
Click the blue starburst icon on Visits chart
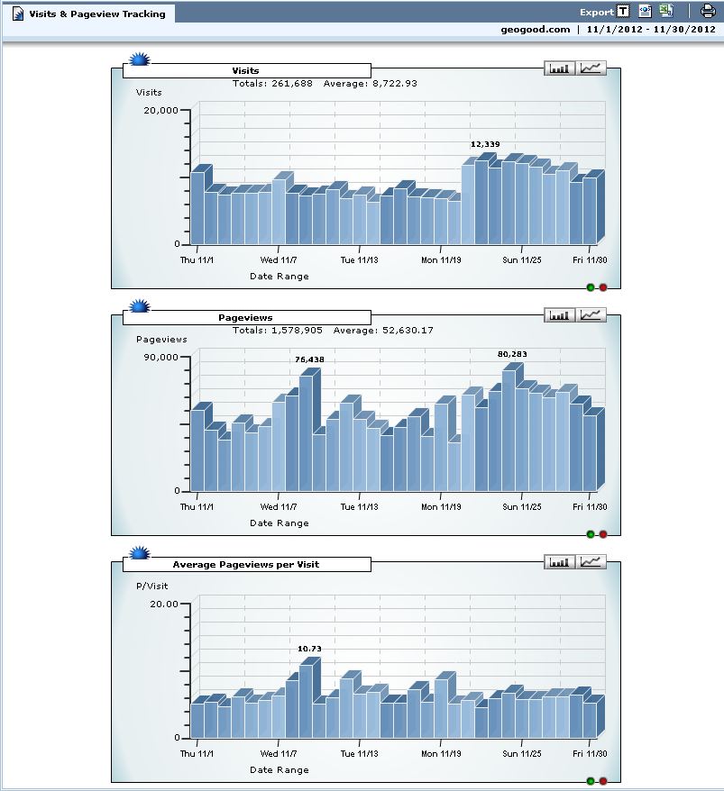[139, 61]
